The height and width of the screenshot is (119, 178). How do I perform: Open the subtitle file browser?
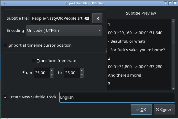coord(97,19)
